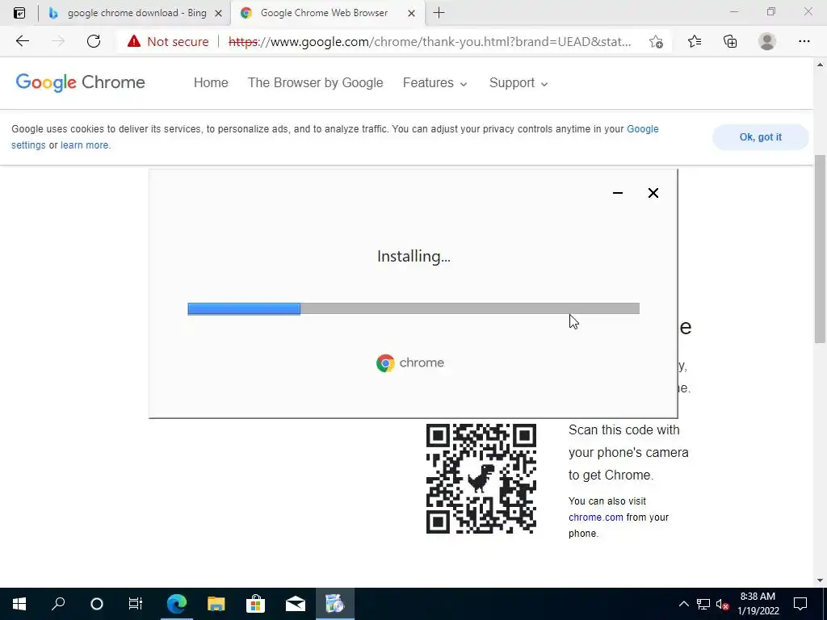Image resolution: width=827 pixels, height=620 pixels.
Task: Click the Not secure warning icon
Action: tap(134, 41)
